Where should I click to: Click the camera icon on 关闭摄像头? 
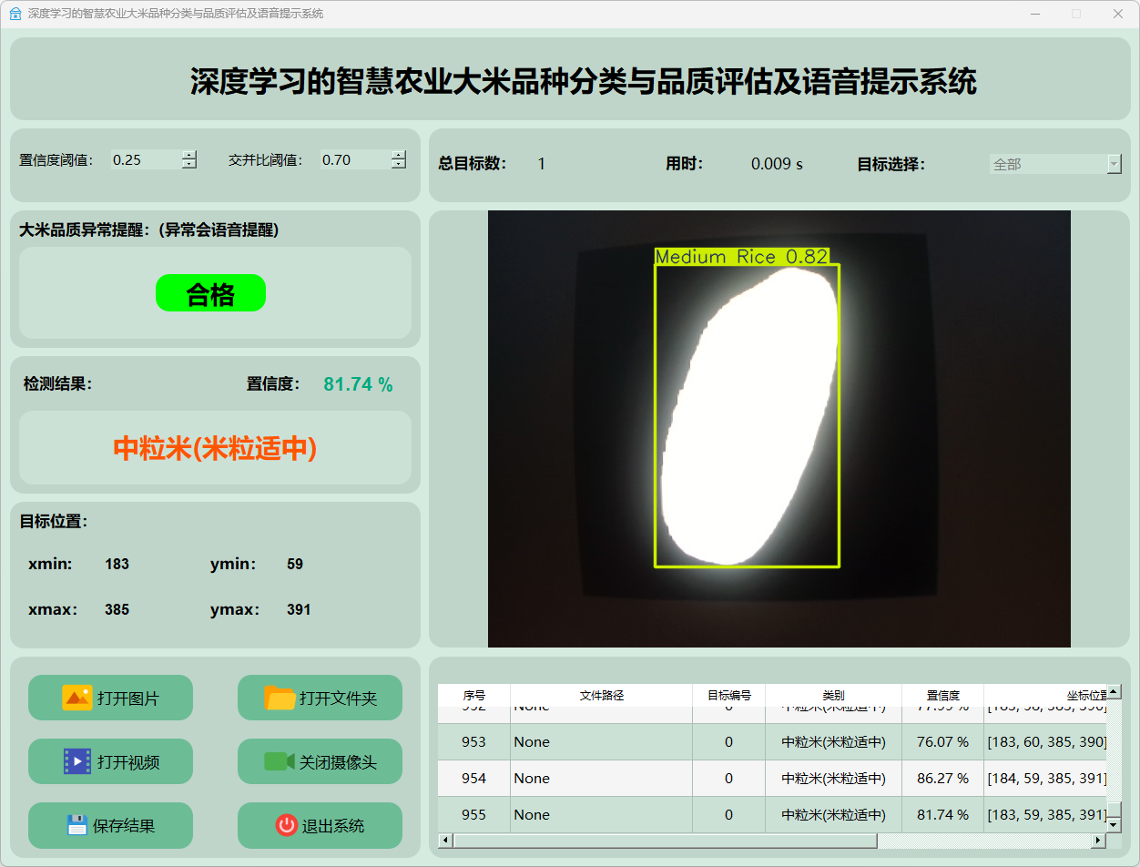279,761
